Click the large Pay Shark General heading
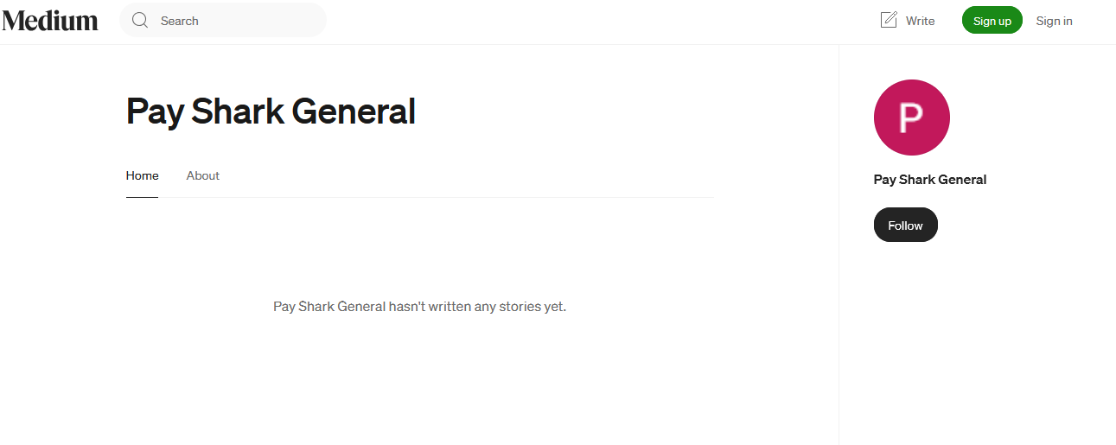1116x445 pixels. [x=271, y=111]
